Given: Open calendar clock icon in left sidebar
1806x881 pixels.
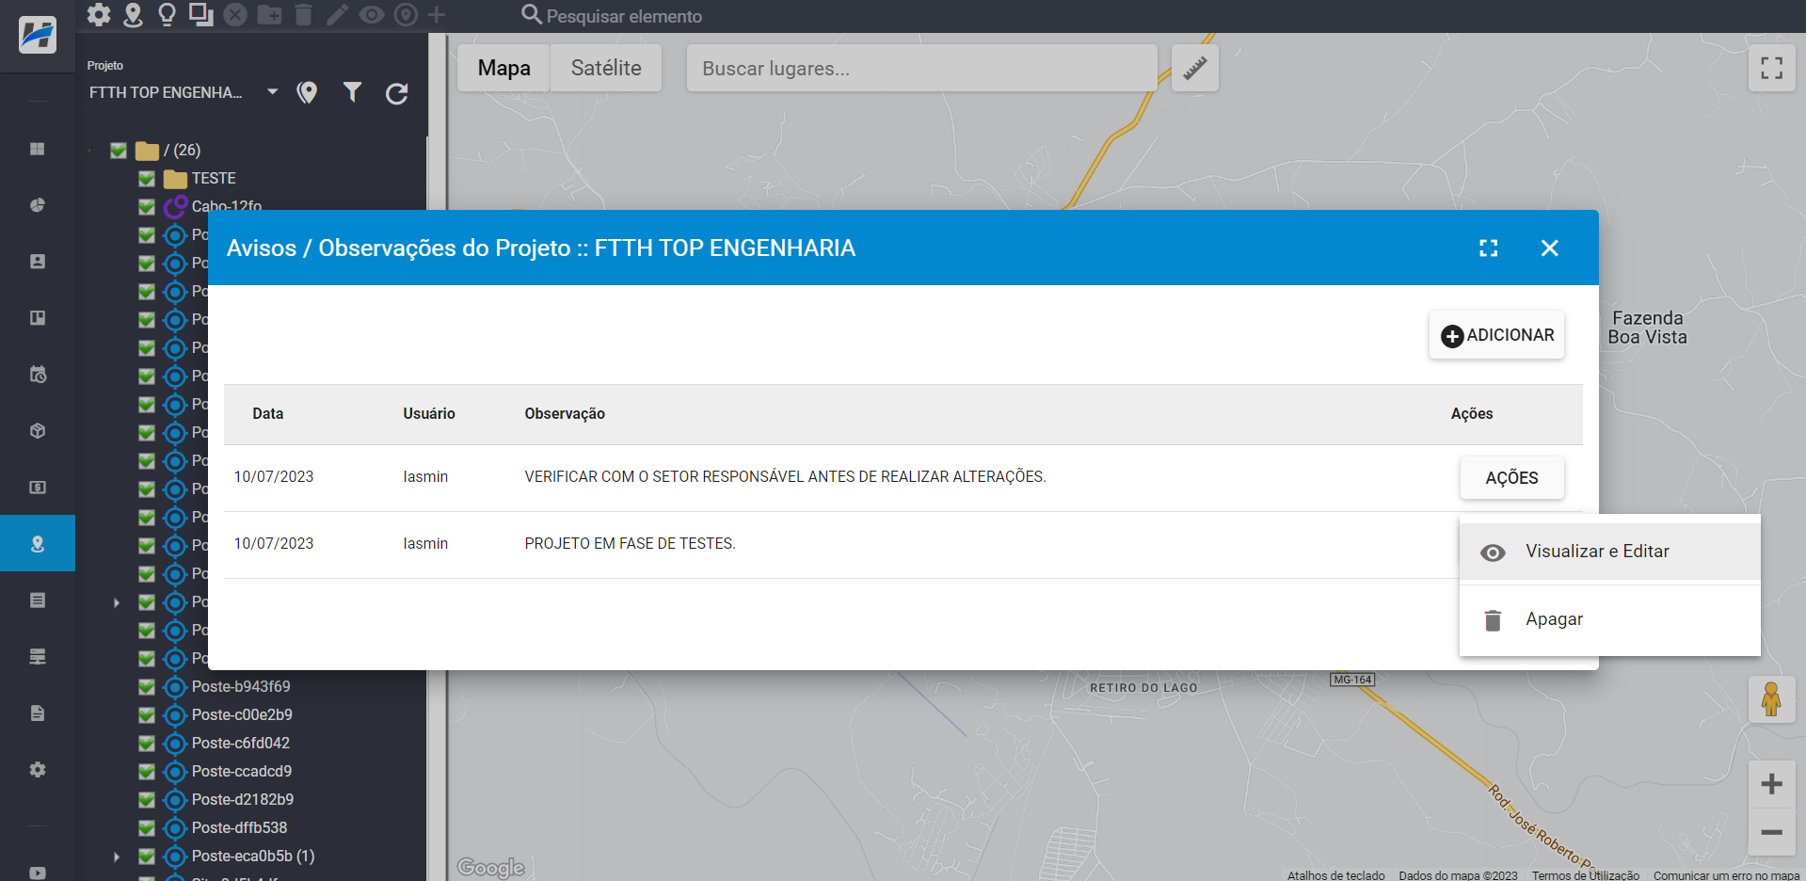Looking at the screenshot, I should [38, 375].
